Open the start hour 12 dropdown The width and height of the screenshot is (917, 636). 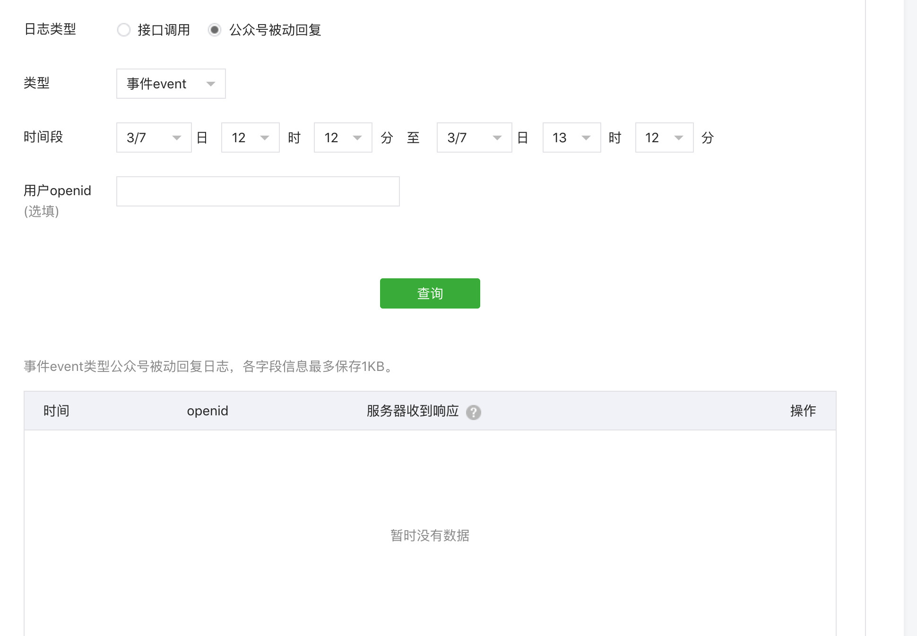[250, 138]
